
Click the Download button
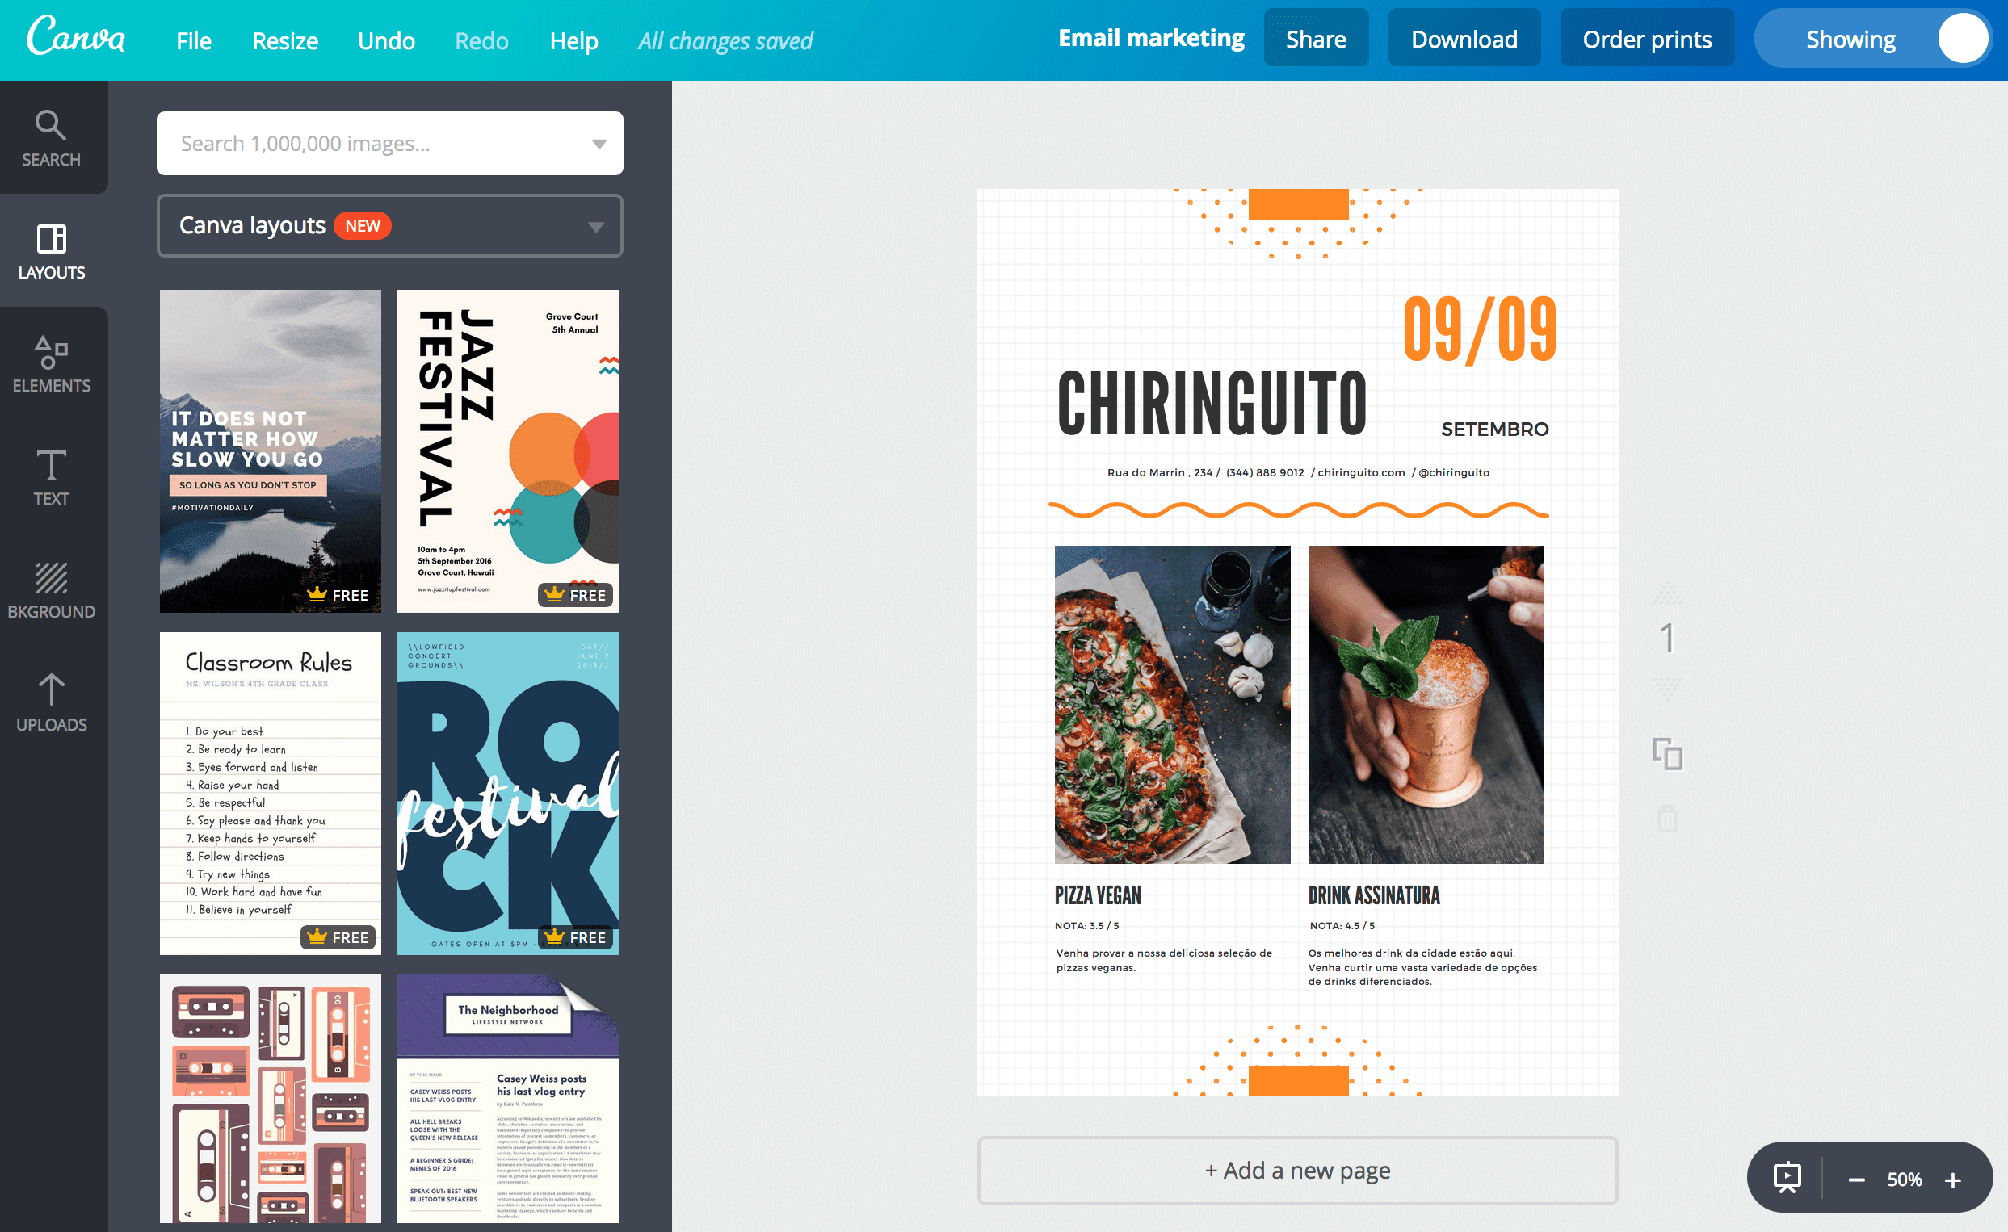point(1463,39)
